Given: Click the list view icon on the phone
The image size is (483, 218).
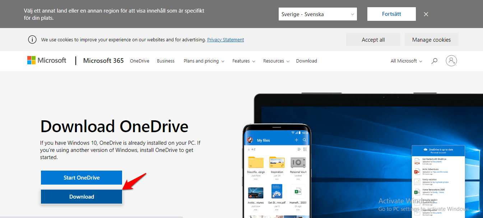Looking at the screenshot, I should tap(299, 149).
